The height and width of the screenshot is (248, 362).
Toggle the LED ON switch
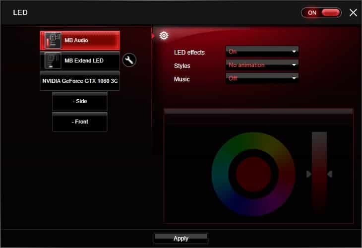(x=321, y=13)
